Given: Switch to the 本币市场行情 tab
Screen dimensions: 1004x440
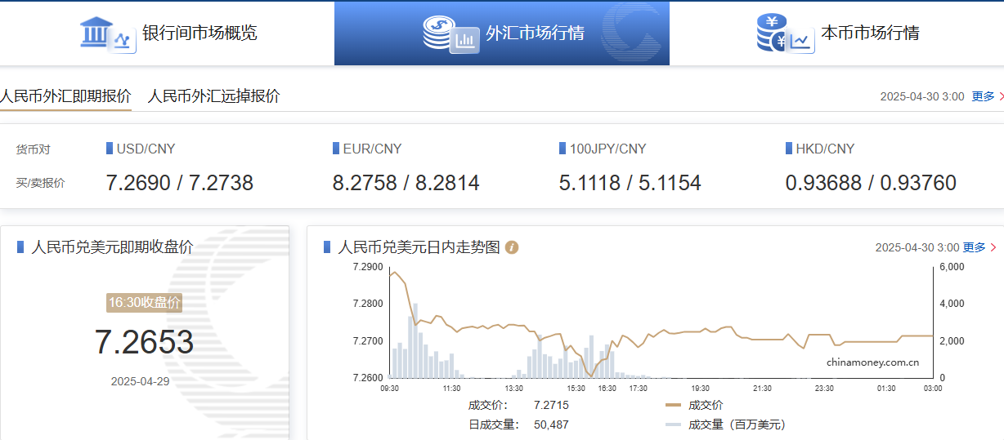Looking at the screenshot, I should (x=836, y=33).
